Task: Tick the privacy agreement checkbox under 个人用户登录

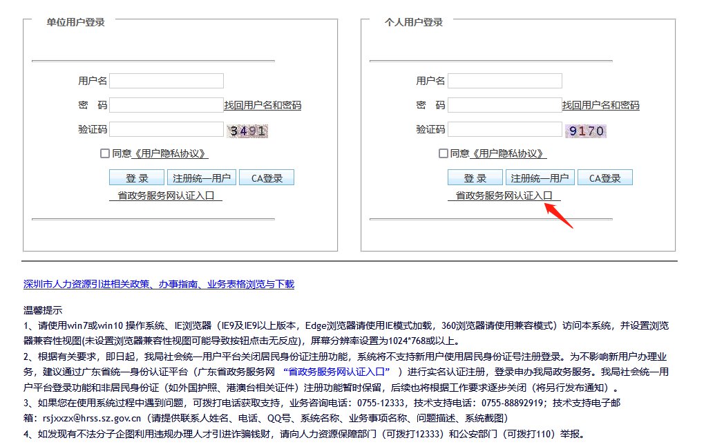Action: (444, 153)
